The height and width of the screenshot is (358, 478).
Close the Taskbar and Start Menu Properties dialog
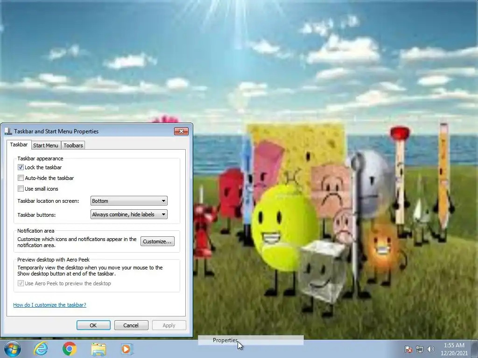click(182, 131)
